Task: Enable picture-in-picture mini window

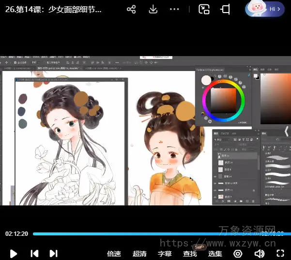Action: coord(204,9)
